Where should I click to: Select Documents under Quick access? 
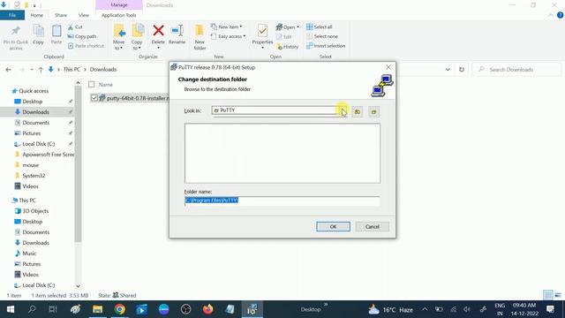point(35,123)
